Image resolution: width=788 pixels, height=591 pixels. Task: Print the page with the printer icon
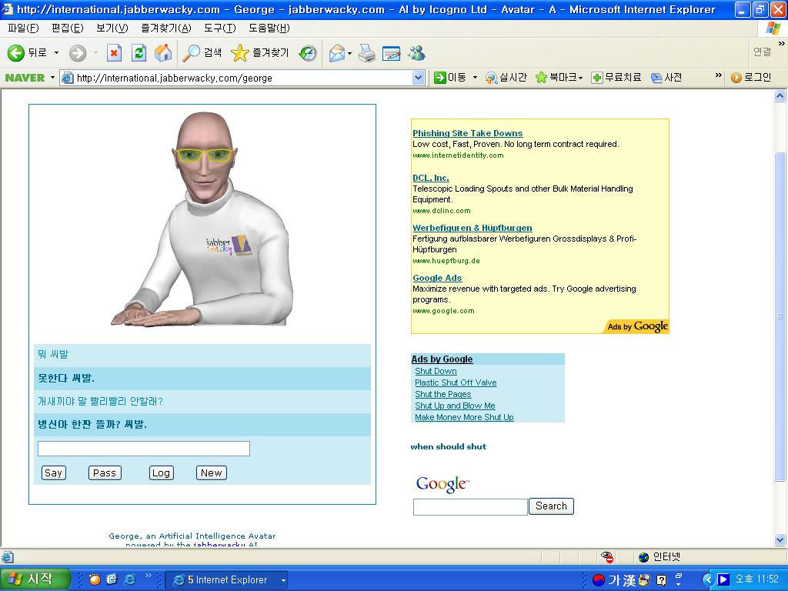(x=367, y=53)
